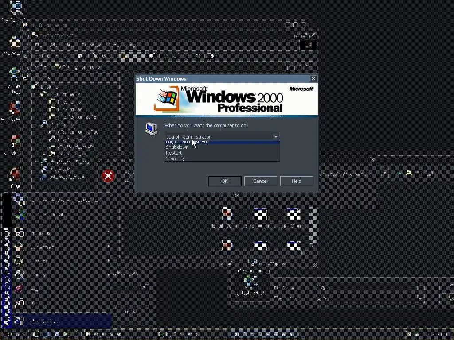
Task: Open Tools menu in angersmoreno window
Action: coord(114,45)
